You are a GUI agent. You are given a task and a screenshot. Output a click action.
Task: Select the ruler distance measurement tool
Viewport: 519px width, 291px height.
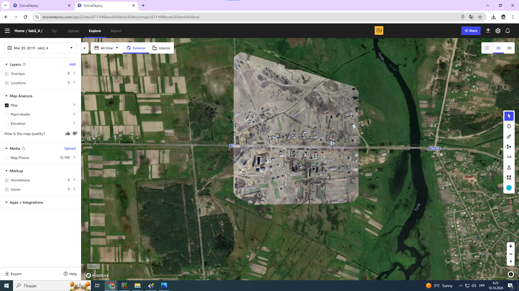(x=509, y=137)
